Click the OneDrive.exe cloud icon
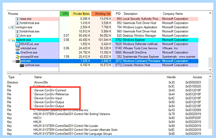The image size is (216, 138). (x=18, y=53)
